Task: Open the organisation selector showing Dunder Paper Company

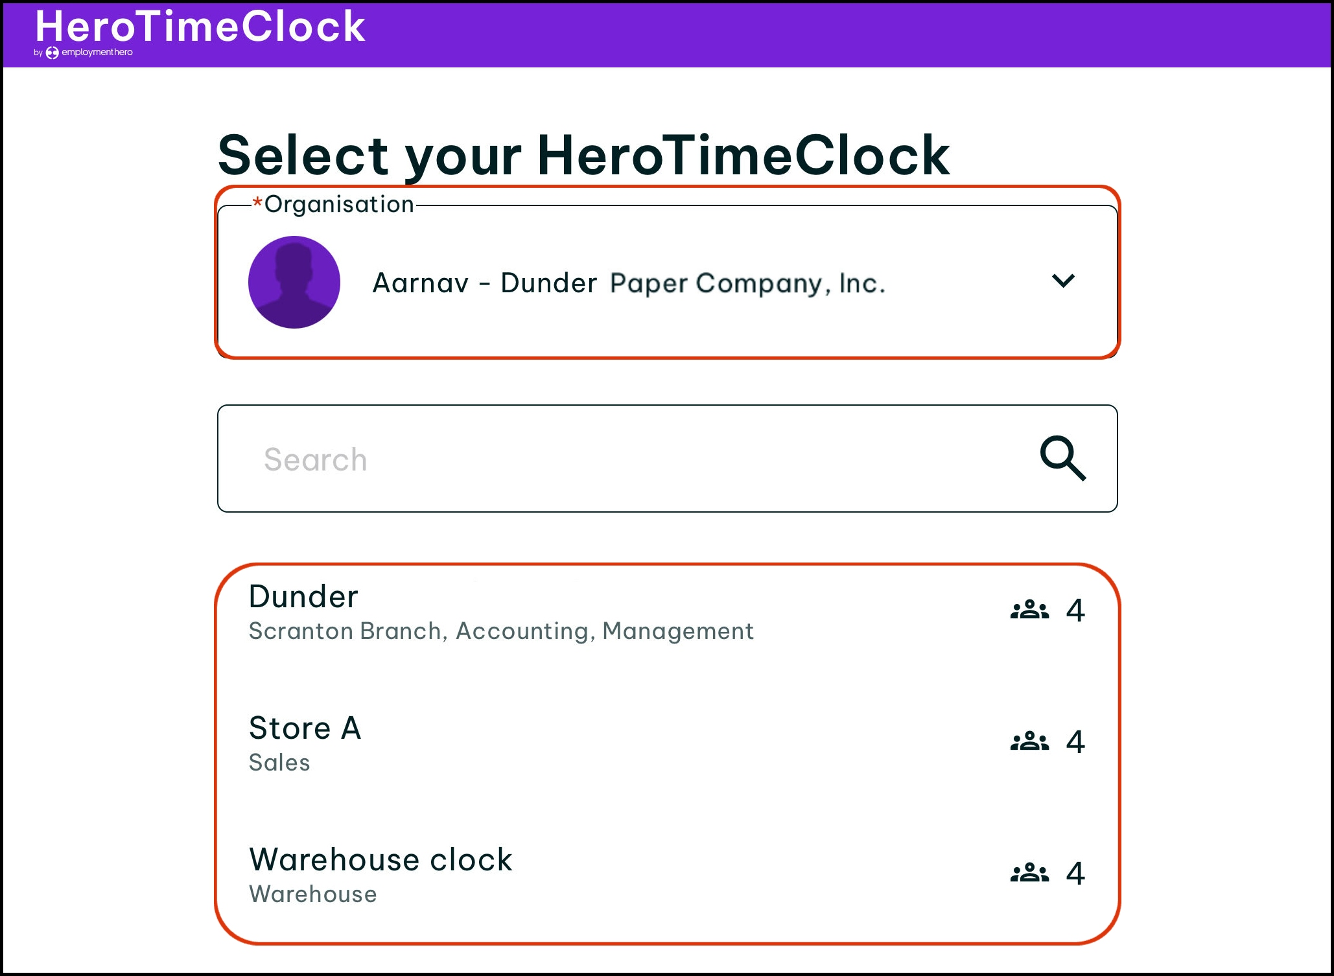Action: click(627, 283)
